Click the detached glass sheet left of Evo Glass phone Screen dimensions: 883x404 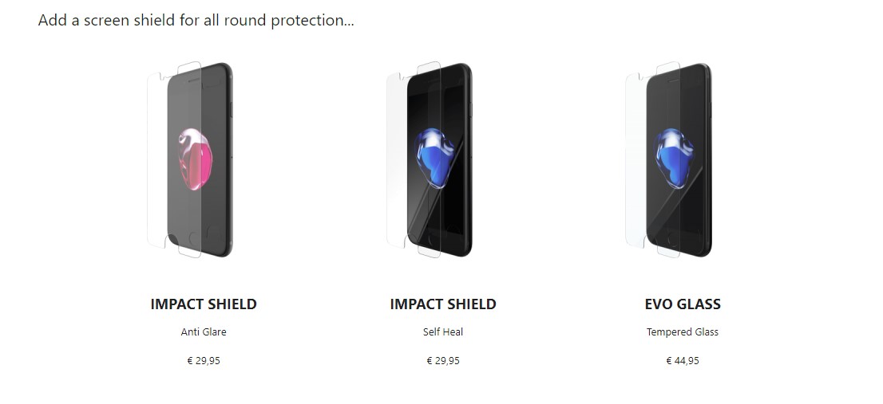pyautogui.click(x=636, y=159)
